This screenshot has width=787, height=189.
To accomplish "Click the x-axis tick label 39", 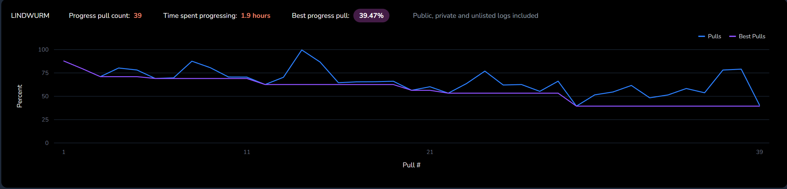I will point(759,152).
